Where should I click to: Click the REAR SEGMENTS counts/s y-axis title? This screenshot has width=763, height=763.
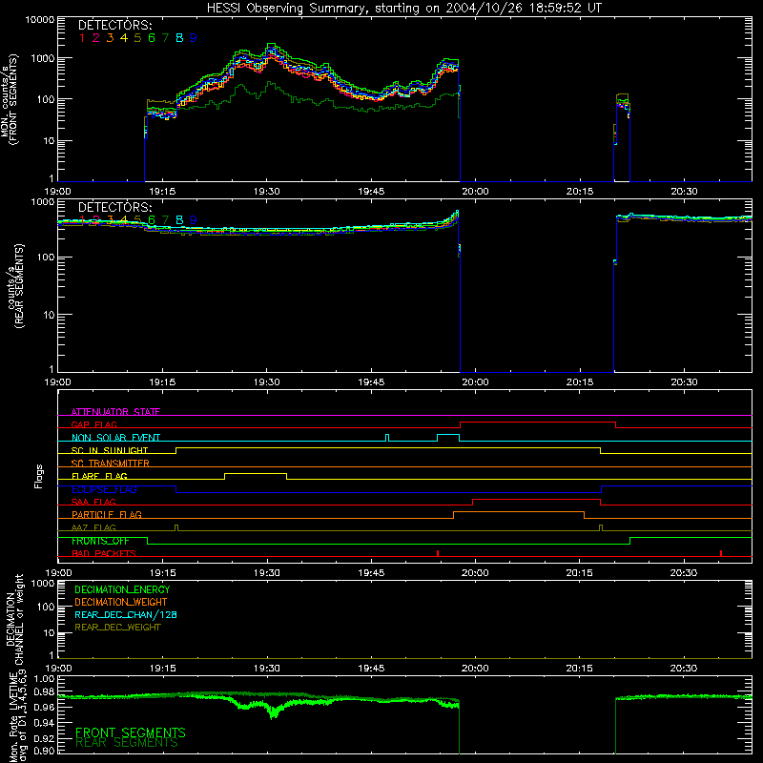(x=15, y=287)
